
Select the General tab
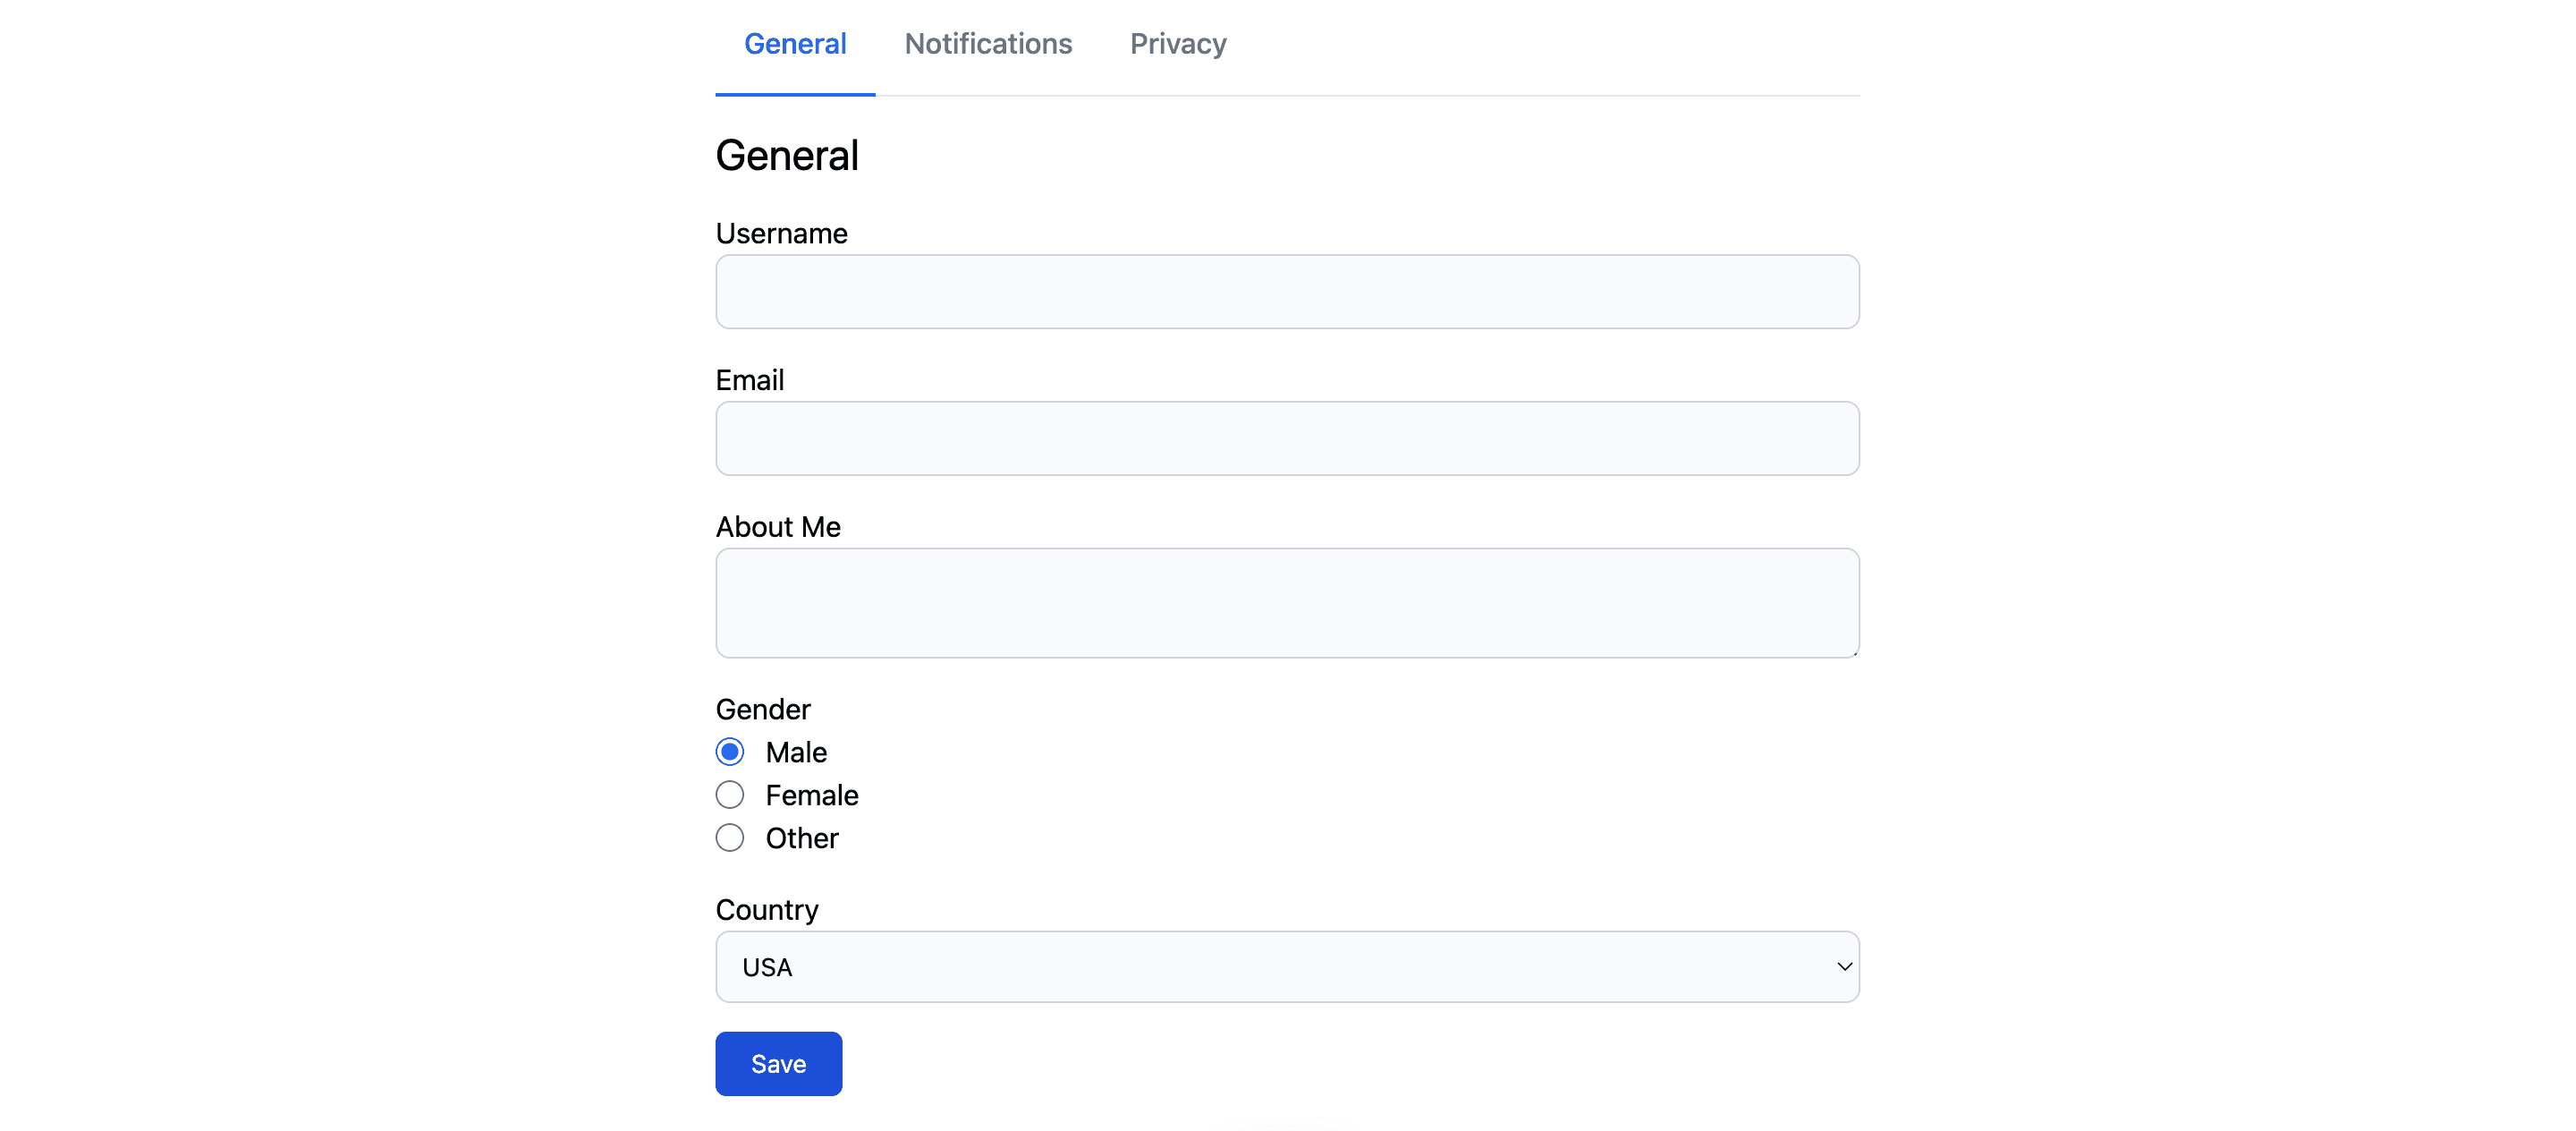click(x=795, y=44)
